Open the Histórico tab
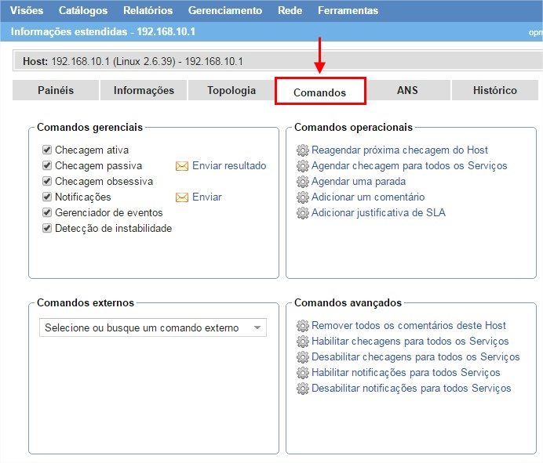Image resolution: width=543 pixels, height=463 pixels. point(494,90)
